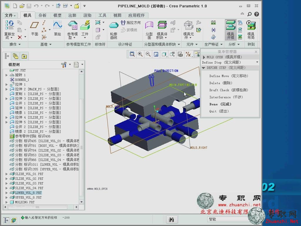The height and width of the screenshot is (226, 301).
Task: Open the Production Features (生产特征) group dropdown
Action: point(213,44)
